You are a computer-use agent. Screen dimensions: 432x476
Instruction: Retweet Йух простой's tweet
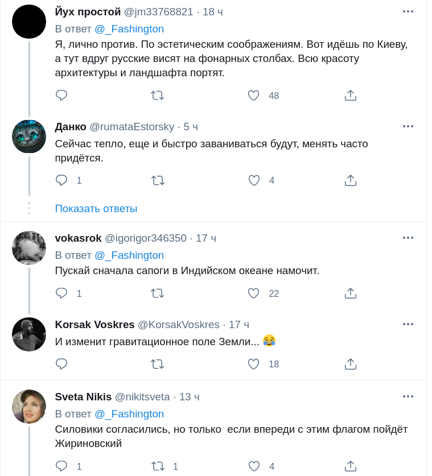[x=158, y=96]
